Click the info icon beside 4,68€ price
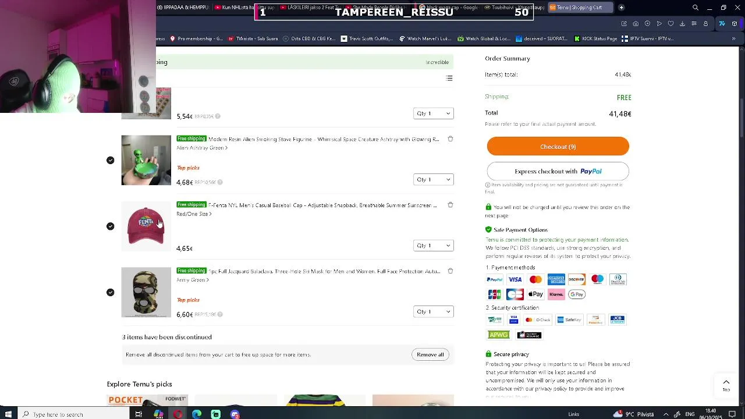This screenshot has width=745, height=419. [219, 182]
